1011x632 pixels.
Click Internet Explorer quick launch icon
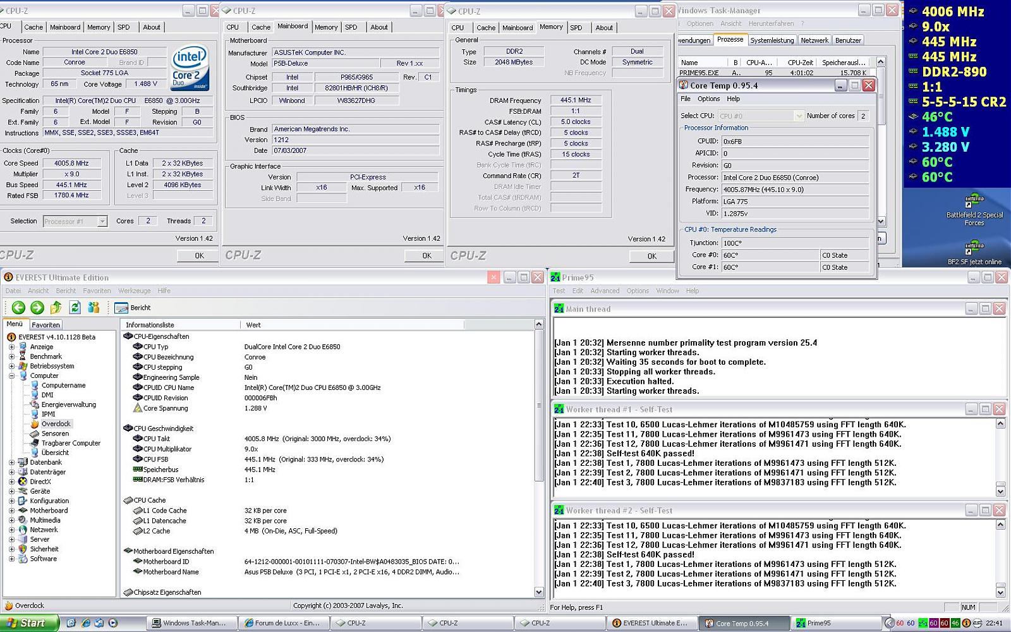click(85, 623)
